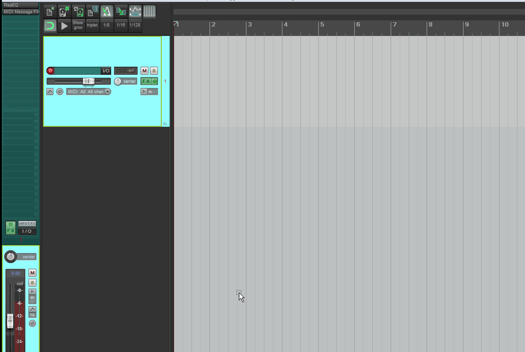The image size is (525, 352).
Task: Open FX chain on track panel
Action: [x=146, y=81]
